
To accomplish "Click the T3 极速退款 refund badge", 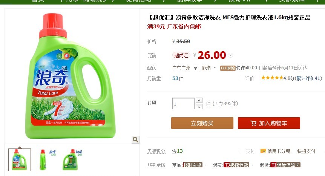I will click(236, 165).
